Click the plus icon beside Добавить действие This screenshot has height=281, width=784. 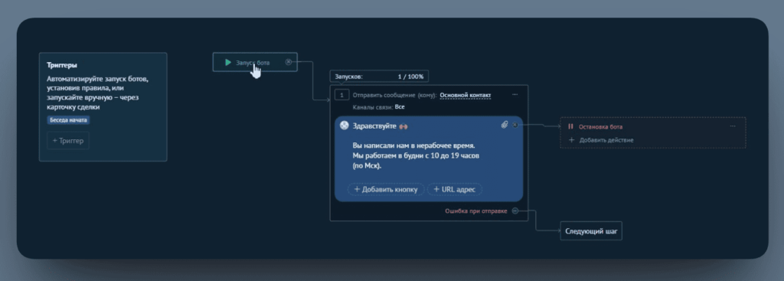pyautogui.click(x=571, y=140)
